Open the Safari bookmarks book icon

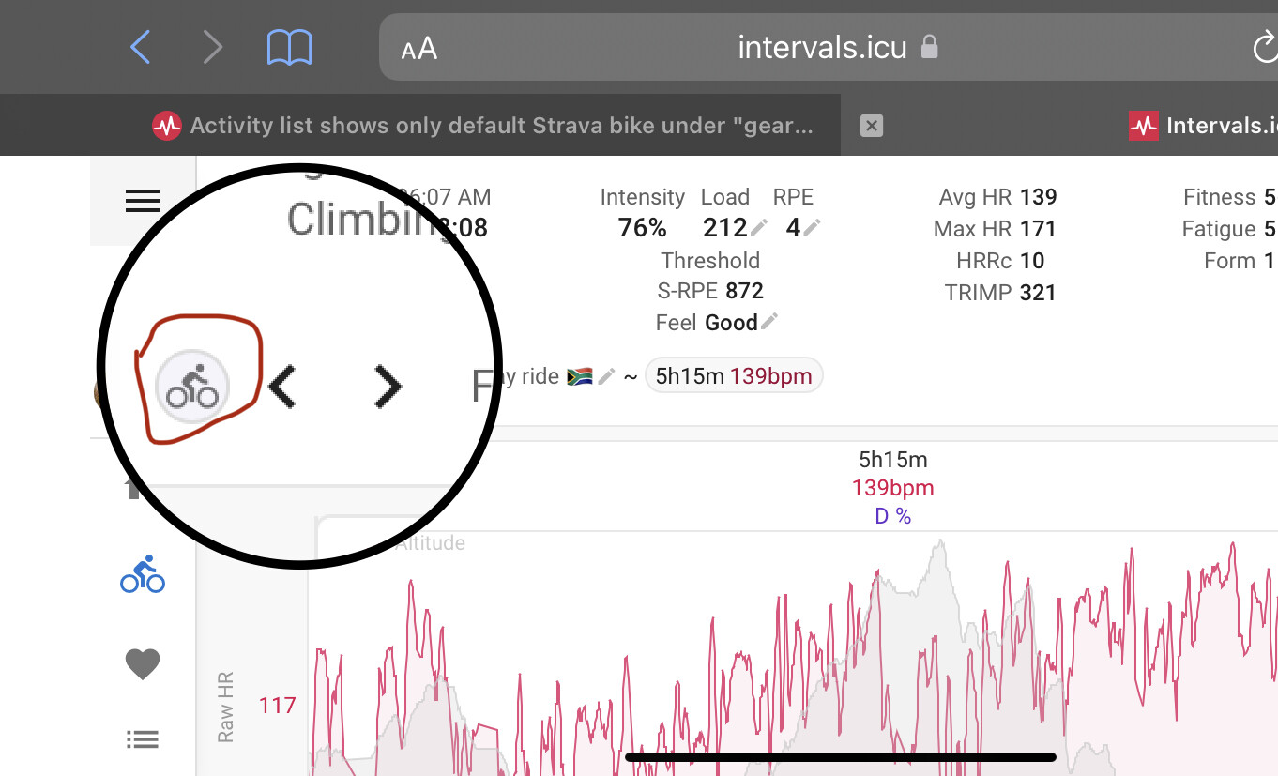[290, 46]
